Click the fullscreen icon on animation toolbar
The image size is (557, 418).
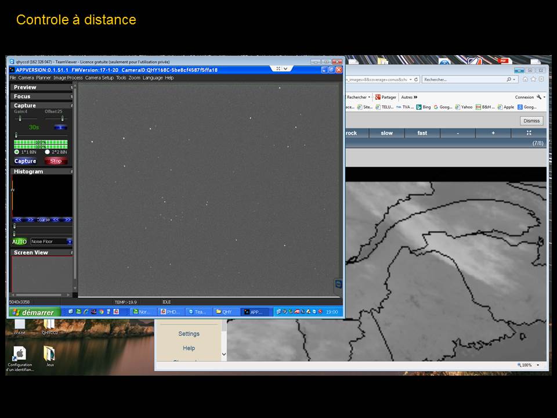tap(529, 133)
